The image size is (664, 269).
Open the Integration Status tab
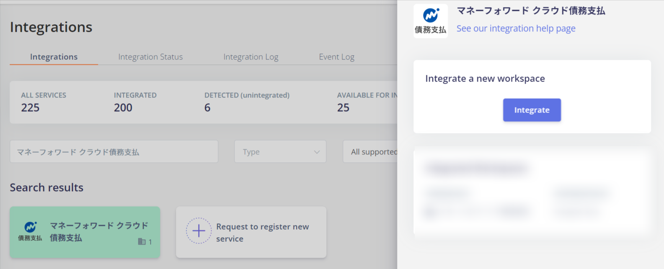(x=150, y=57)
